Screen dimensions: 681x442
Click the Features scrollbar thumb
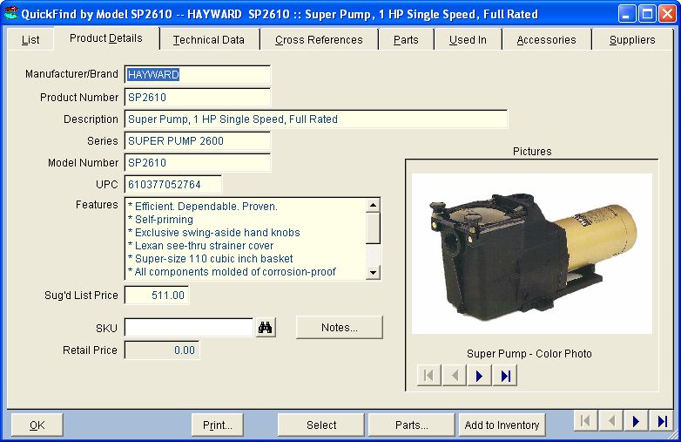pyautogui.click(x=373, y=228)
